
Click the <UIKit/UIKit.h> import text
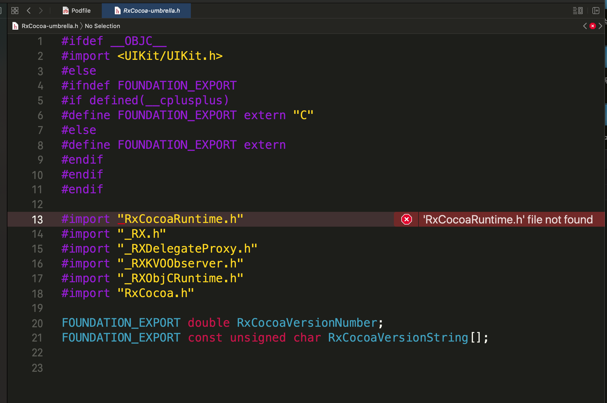pyautogui.click(x=170, y=56)
